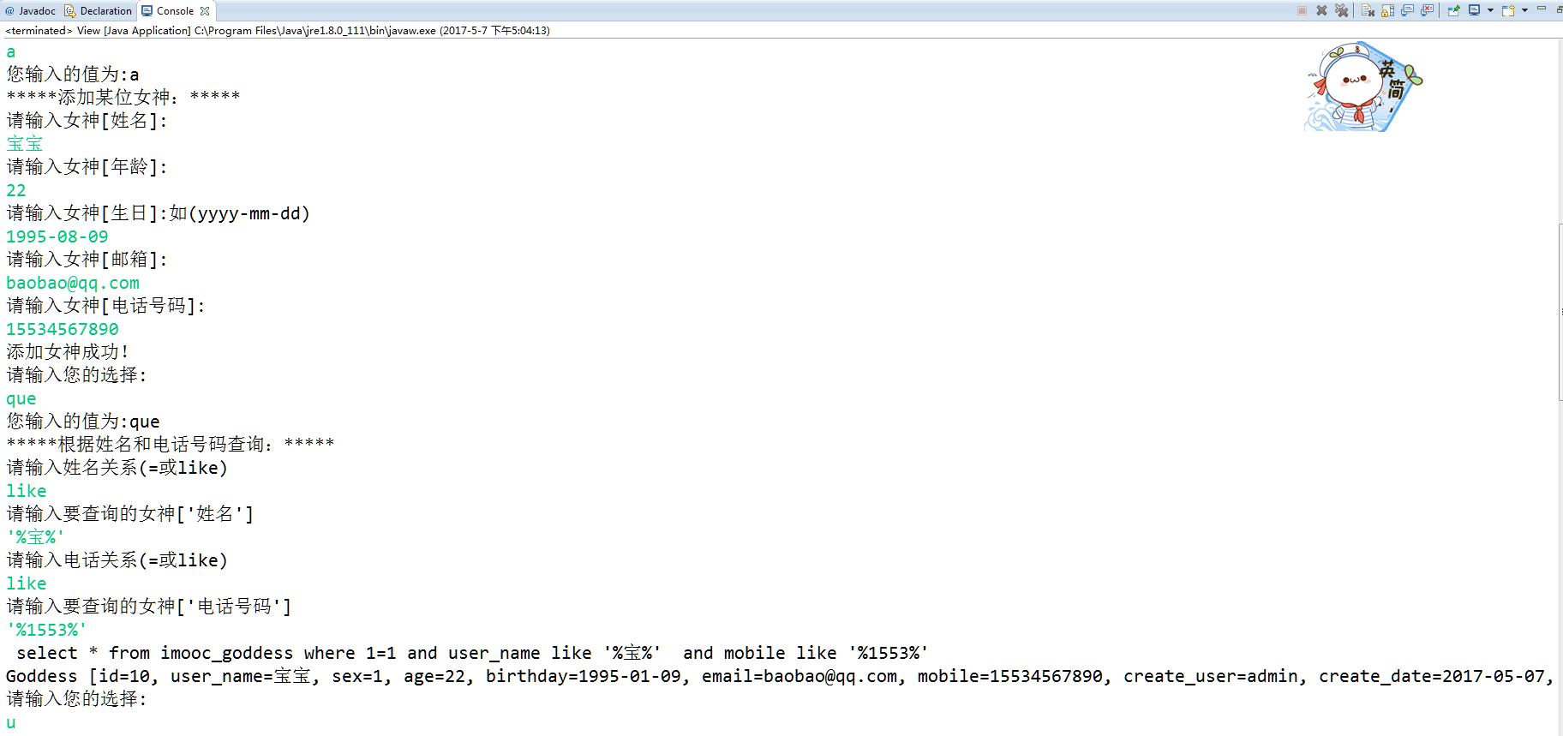Image resolution: width=1563 pixels, height=736 pixels.
Task: Click the green input '%宝%'
Action: 35,537
